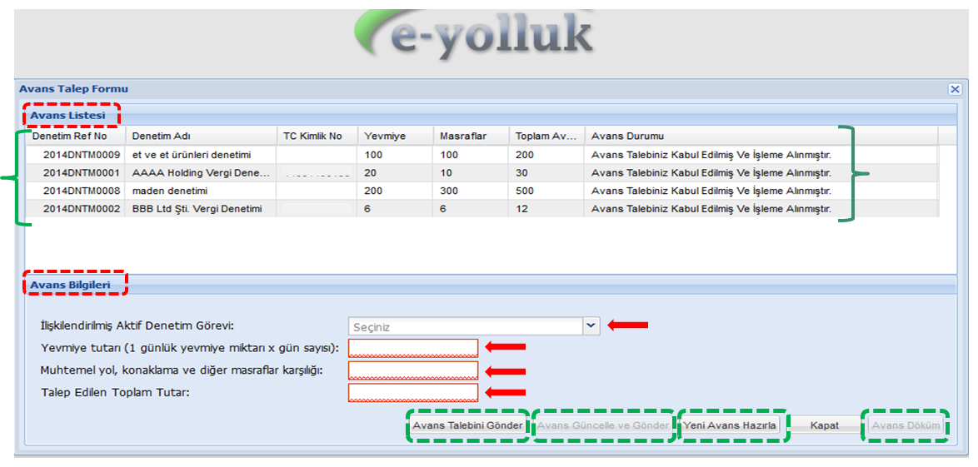
Task: Click 'BBB Ltd Şti. Vergi Denetimi' cell
Action: click(x=202, y=209)
